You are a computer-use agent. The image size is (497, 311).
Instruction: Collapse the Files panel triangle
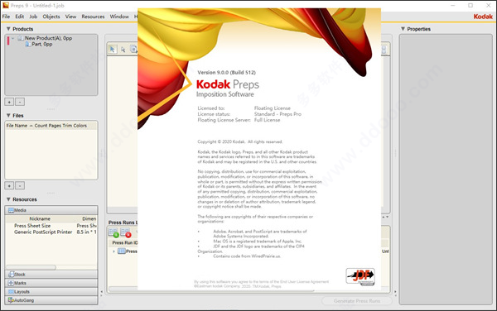point(8,116)
